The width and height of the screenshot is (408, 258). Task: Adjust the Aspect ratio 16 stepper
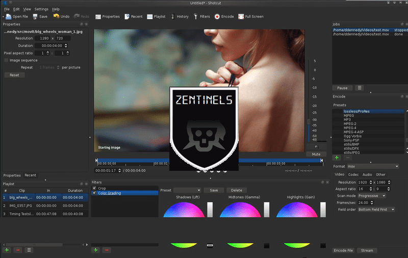[371, 189]
